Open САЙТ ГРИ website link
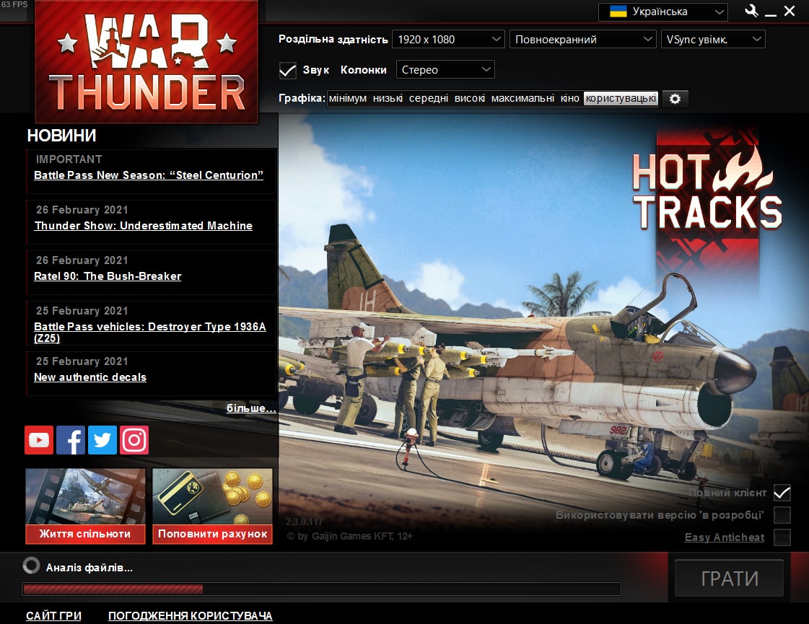Viewport: 809px width, 624px height. [x=53, y=616]
